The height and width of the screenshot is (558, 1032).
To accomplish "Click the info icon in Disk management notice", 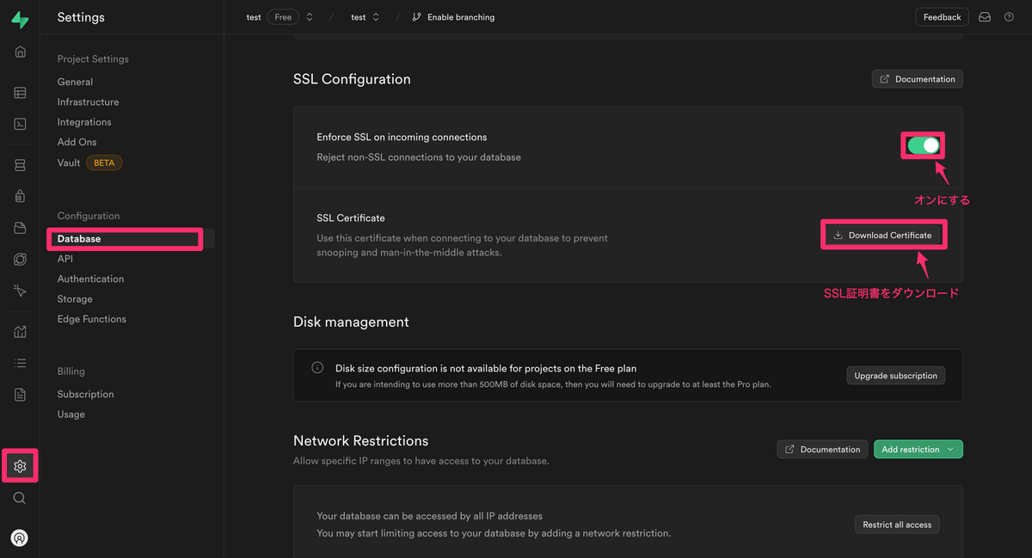I will [x=317, y=368].
